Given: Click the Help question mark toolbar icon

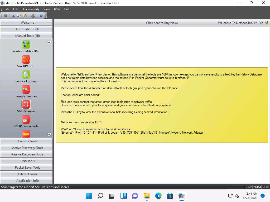Looking at the screenshot, I should [41, 16].
